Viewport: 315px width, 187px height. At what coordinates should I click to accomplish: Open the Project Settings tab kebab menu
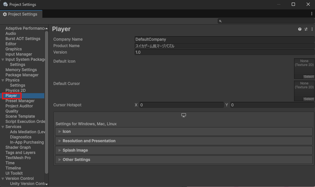click(x=311, y=14)
